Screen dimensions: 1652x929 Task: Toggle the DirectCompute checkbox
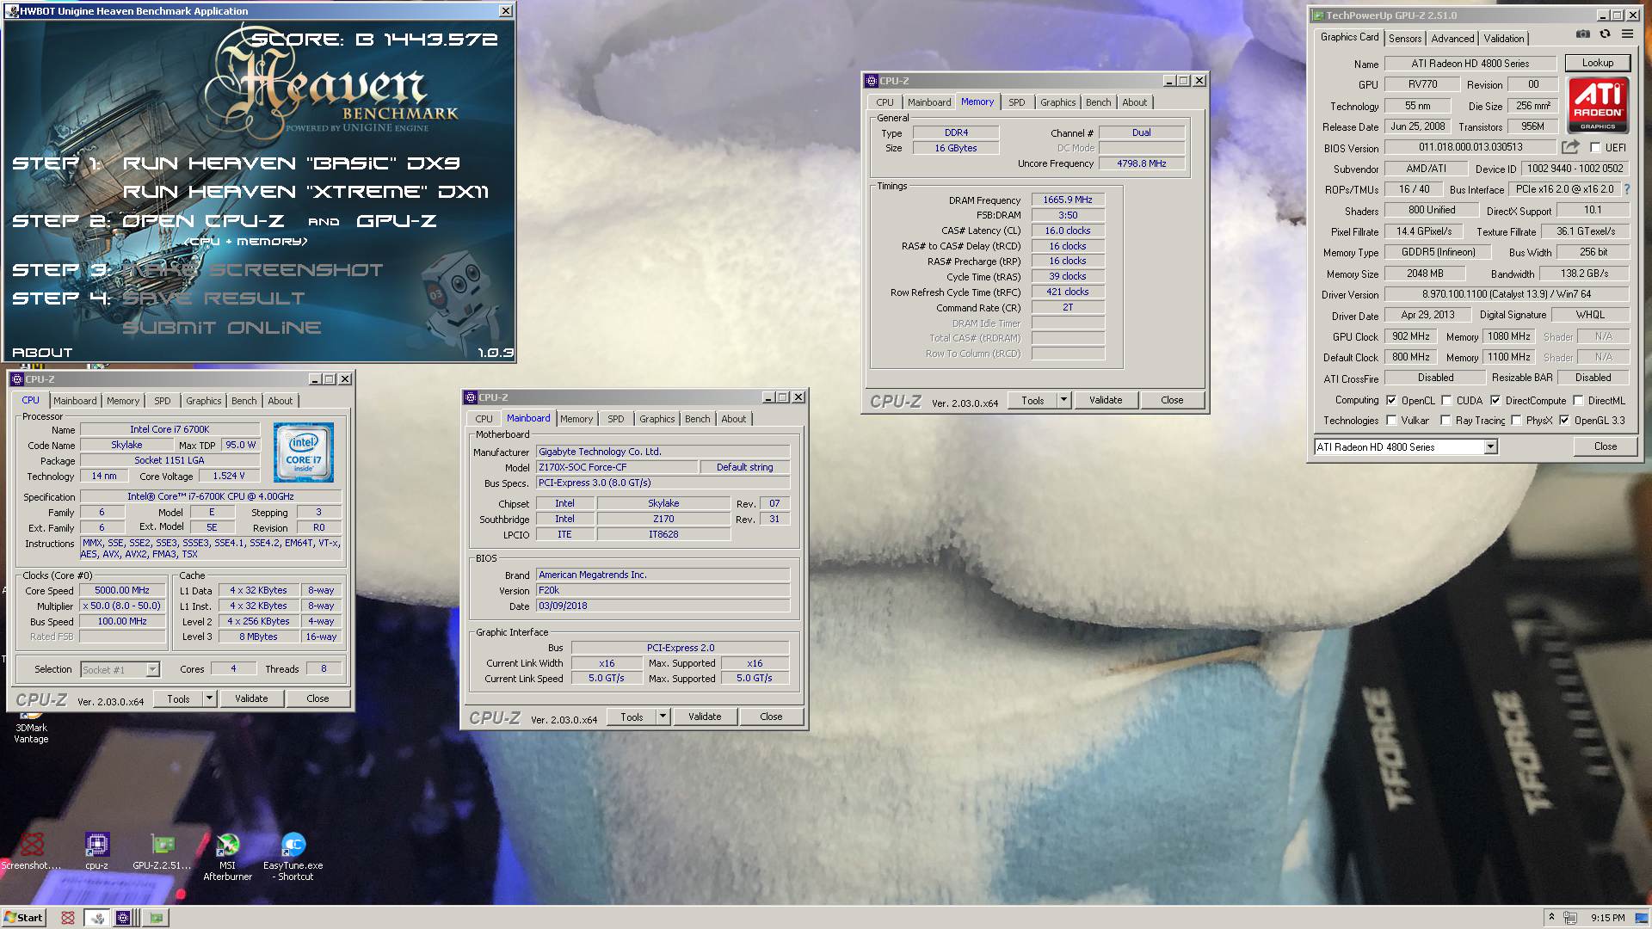1495,400
